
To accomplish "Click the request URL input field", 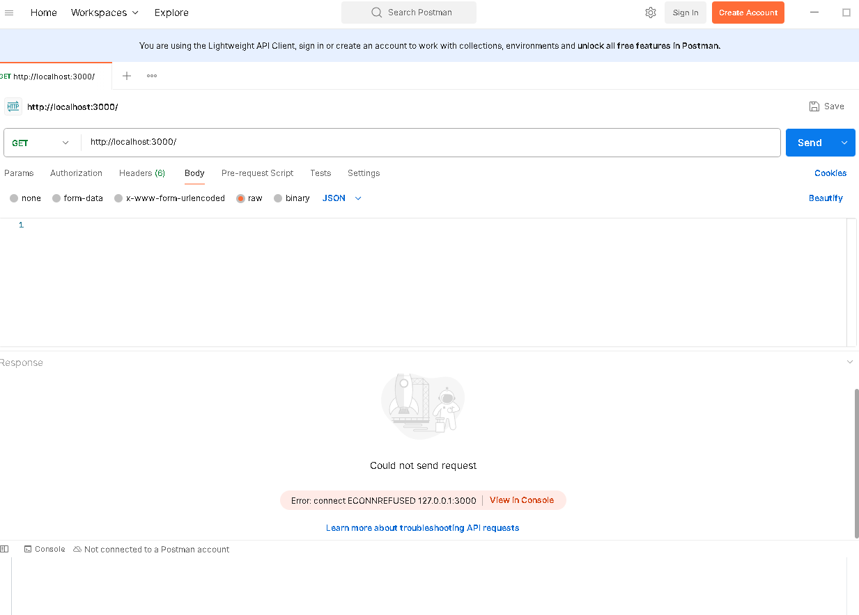I will point(431,143).
